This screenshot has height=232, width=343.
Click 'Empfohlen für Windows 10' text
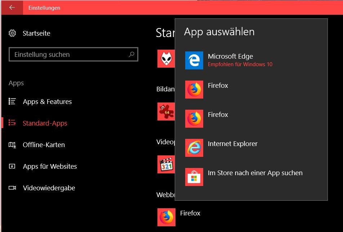tap(240, 64)
